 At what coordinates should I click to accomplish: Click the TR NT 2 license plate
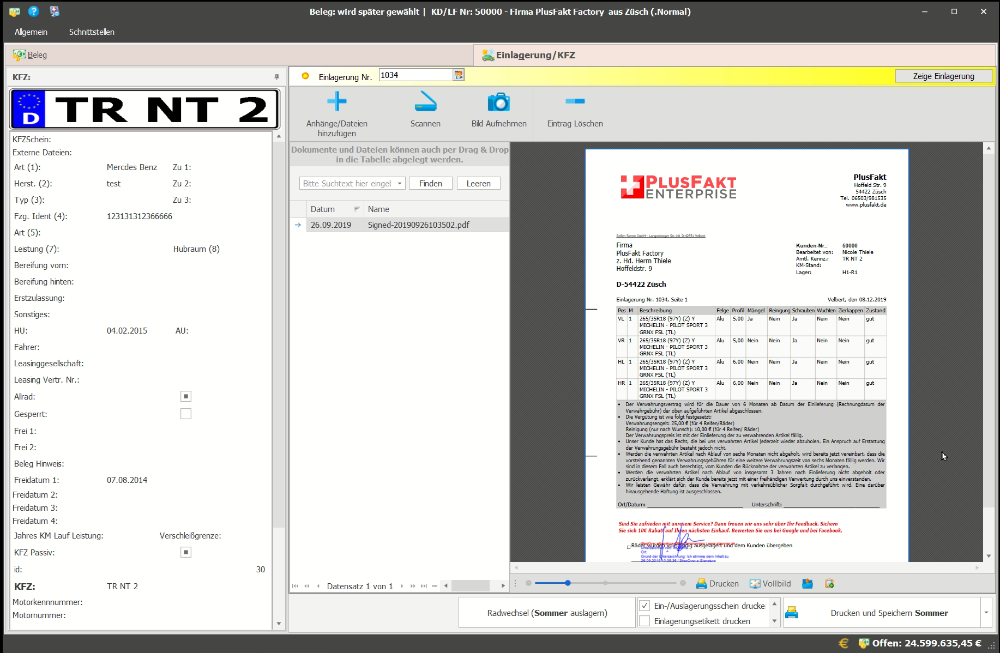pos(144,109)
